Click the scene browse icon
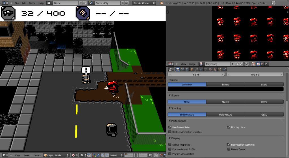 pos(91,3)
